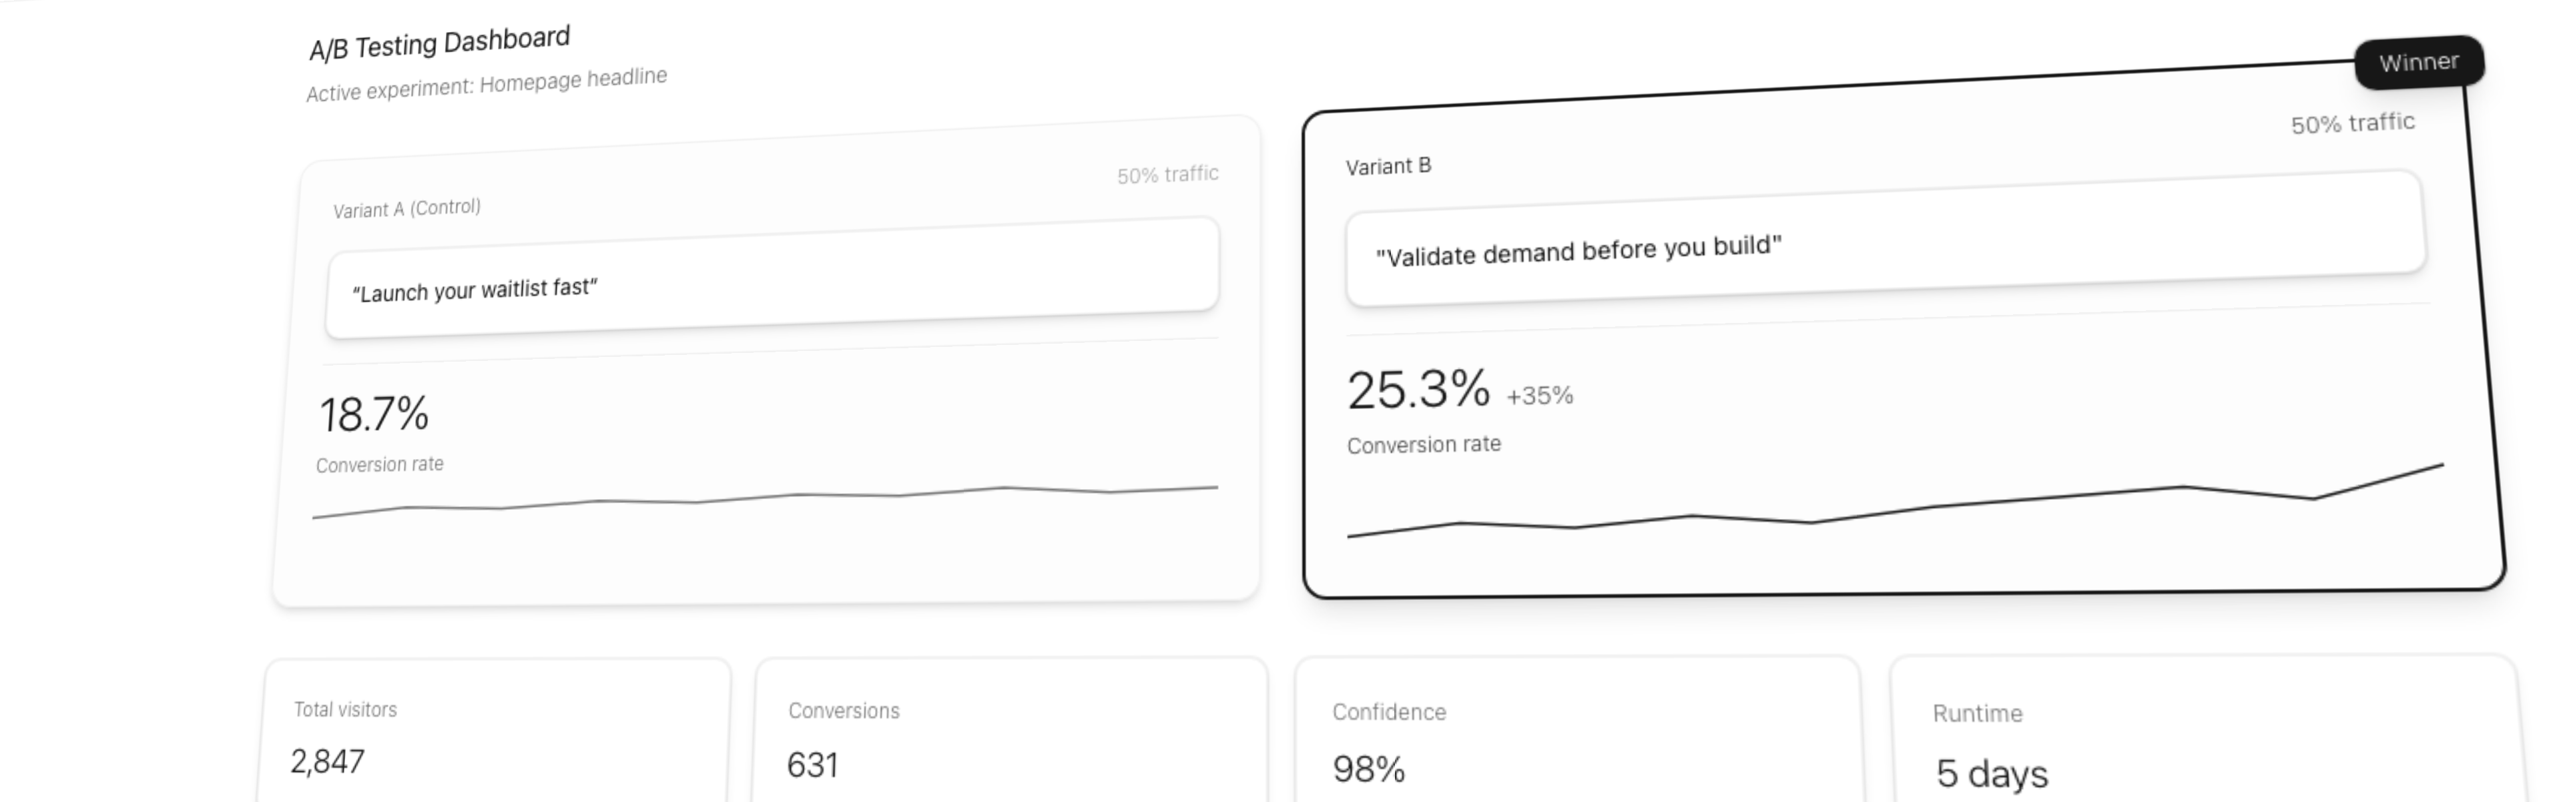Open the Total visitors stat card
The height and width of the screenshot is (802, 2563).
(495, 737)
